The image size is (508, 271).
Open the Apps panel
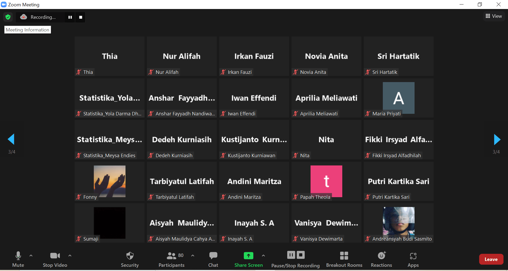413,259
